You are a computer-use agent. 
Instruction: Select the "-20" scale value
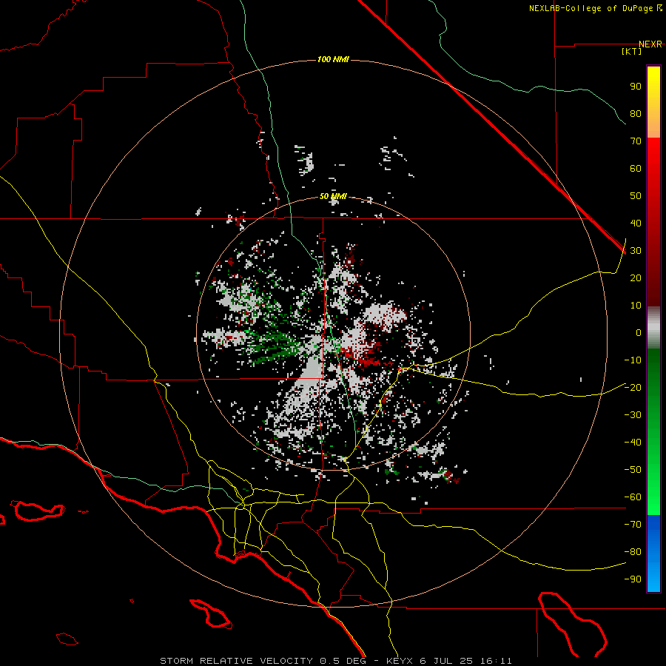coord(633,387)
